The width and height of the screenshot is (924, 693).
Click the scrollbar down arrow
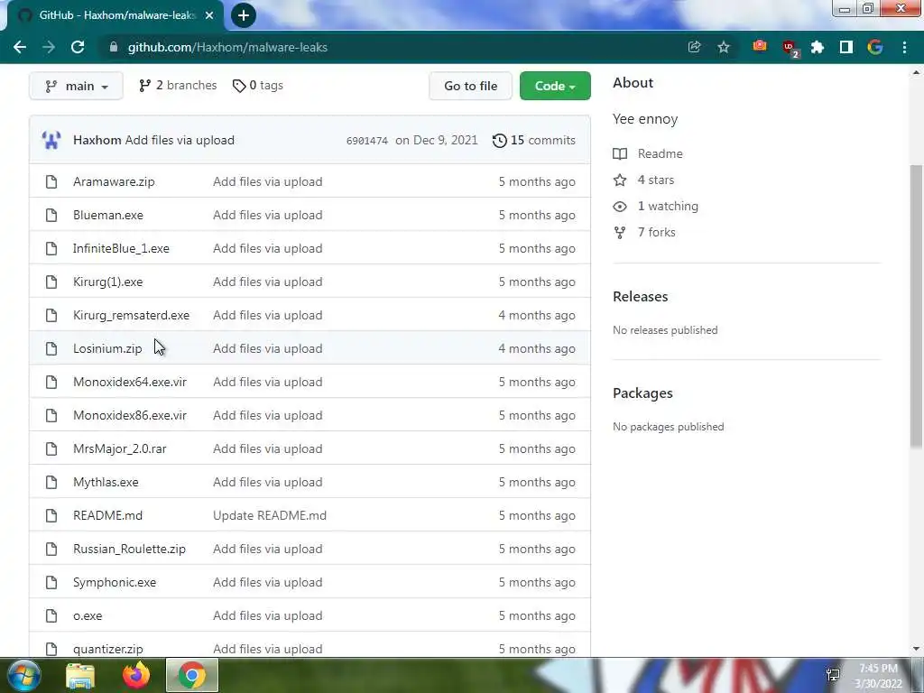[916, 649]
